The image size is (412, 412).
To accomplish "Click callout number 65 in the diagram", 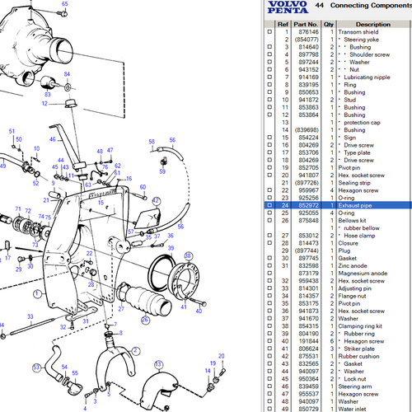I will pos(65,4).
